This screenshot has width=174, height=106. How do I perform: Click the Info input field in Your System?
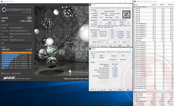click(20, 43)
